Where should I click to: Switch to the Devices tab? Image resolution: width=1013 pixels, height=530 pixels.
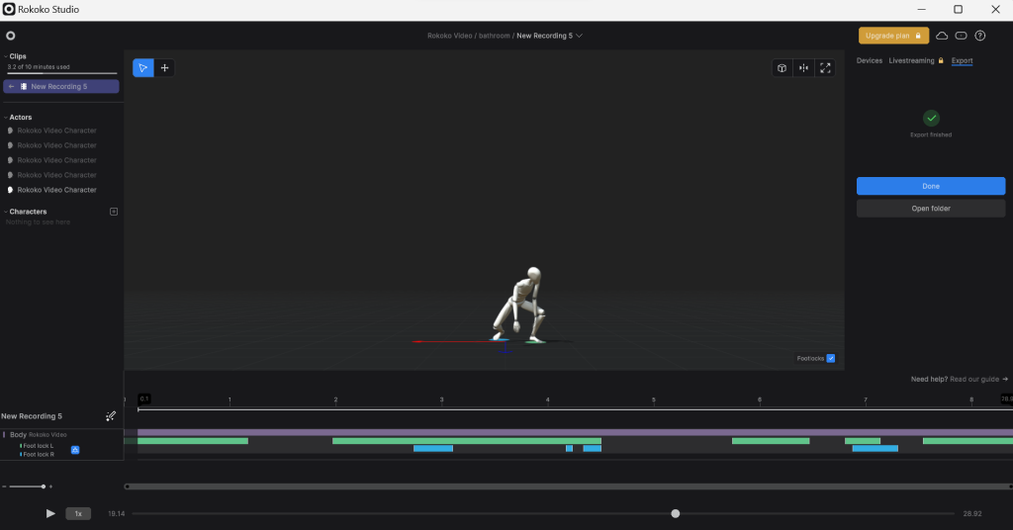click(869, 60)
